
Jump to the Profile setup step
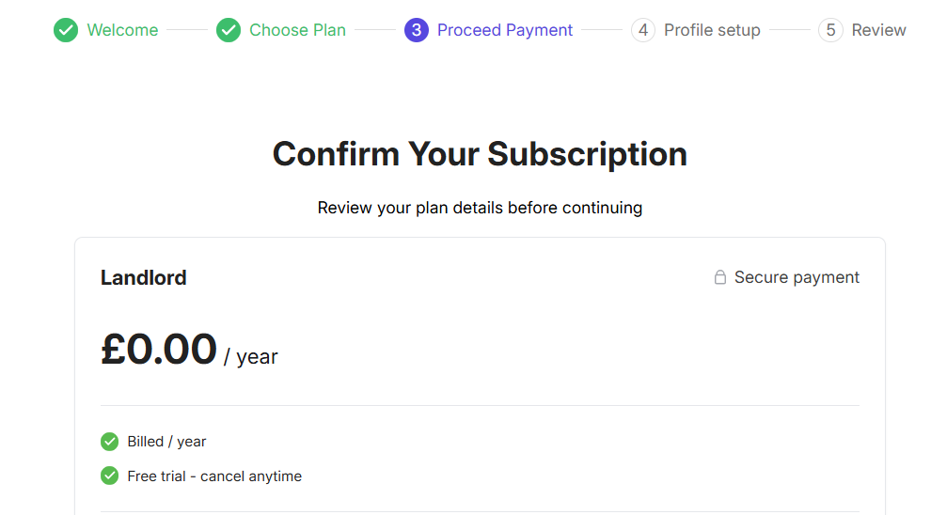pyautogui.click(x=712, y=30)
